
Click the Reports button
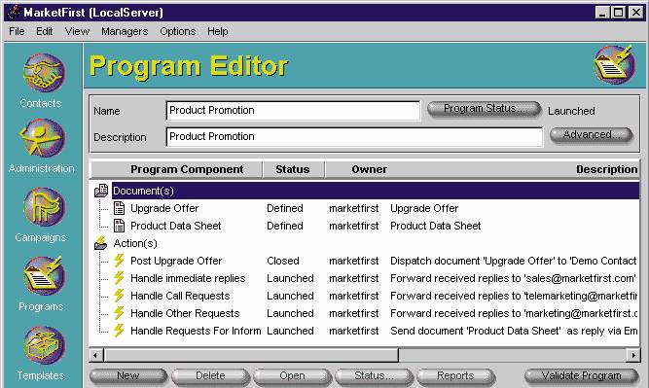click(x=455, y=376)
